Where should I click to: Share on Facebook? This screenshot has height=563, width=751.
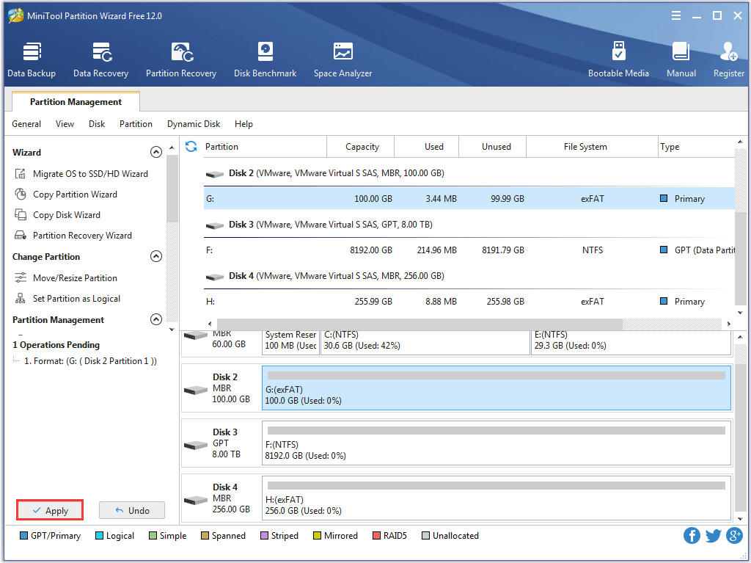(x=692, y=535)
